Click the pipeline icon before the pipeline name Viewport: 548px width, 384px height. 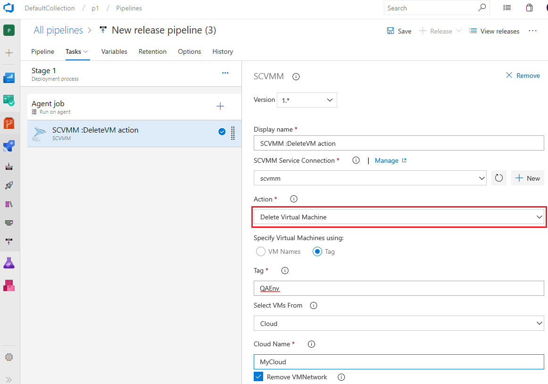[x=103, y=30]
